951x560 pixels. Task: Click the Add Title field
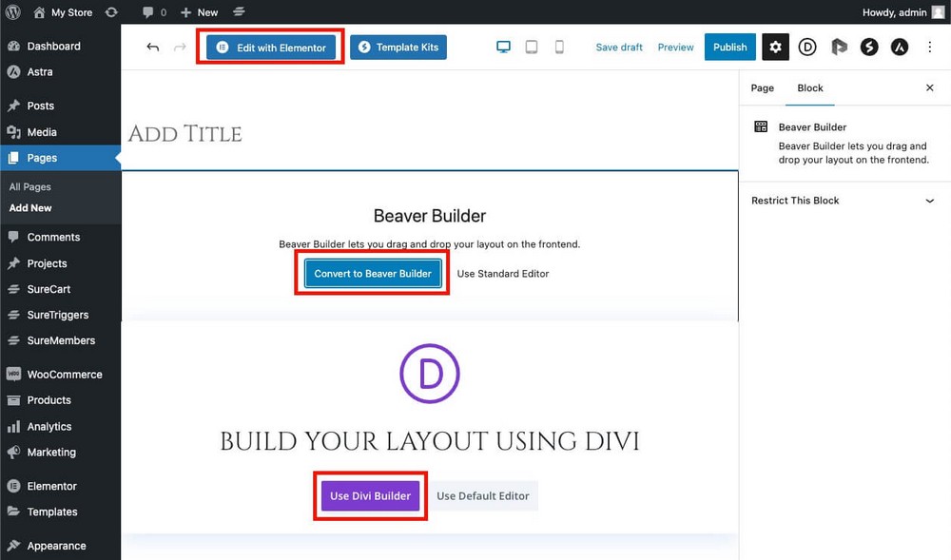(x=185, y=134)
